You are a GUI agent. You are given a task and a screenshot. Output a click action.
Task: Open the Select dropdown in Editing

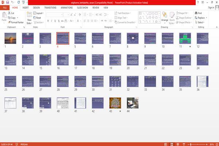tap(200, 22)
